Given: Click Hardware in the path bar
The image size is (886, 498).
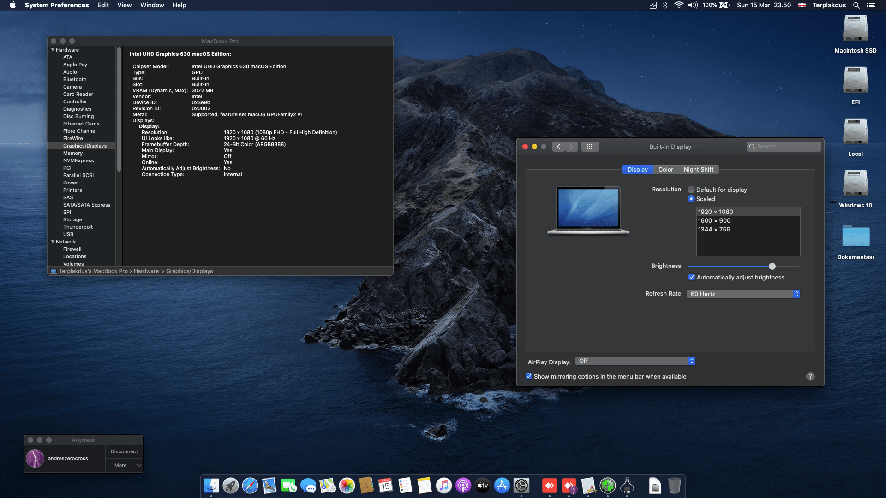Looking at the screenshot, I should [146, 271].
